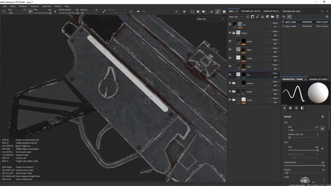Switch to Display Settings tab
Image resolution: width=331 pixels, height=186 pixels.
[x=272, y=11]
